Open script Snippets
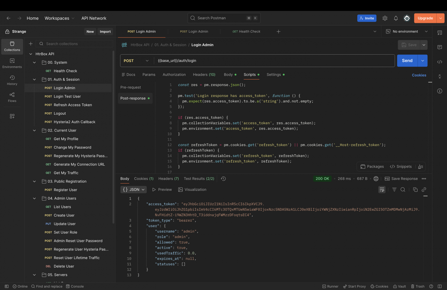Screen dimensions: 447x290 point(401,166)
